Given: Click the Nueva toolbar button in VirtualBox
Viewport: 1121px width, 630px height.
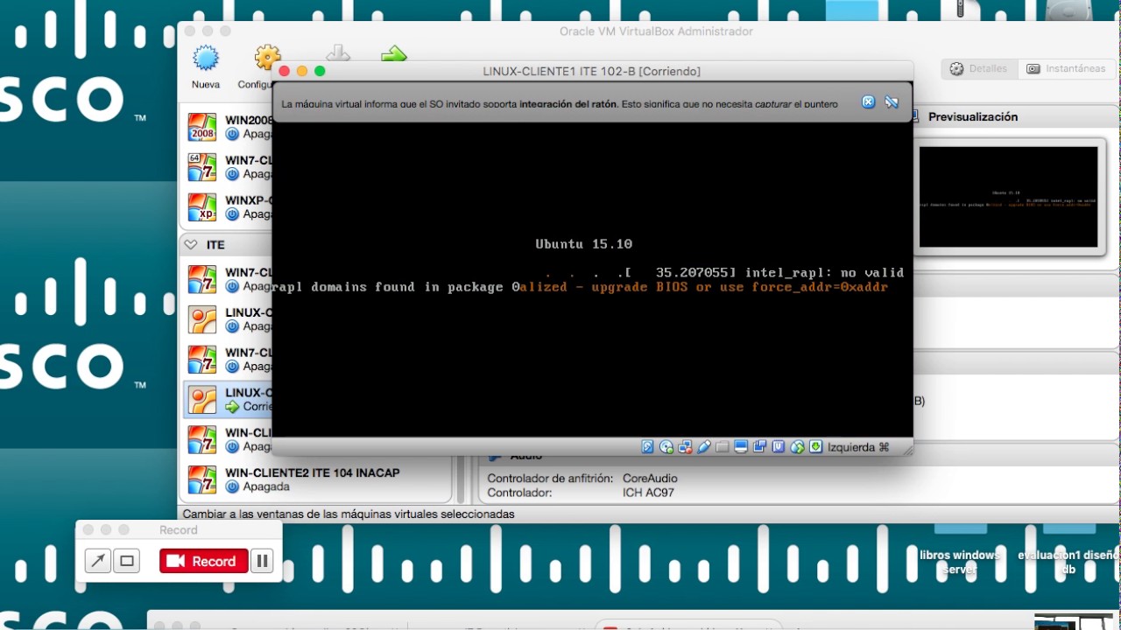Looking at the screenshot, I should [206, 68].
